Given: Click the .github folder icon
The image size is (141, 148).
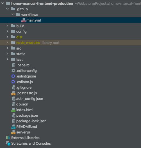Looking at the screenshot, I should tap(13, 9).
